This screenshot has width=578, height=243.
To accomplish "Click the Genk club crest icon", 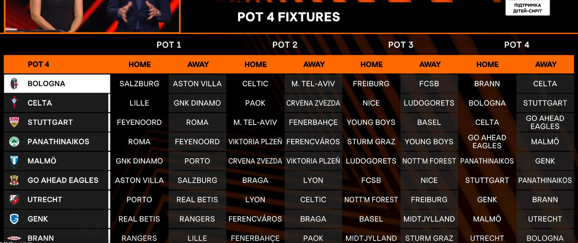I will [14, 219].
